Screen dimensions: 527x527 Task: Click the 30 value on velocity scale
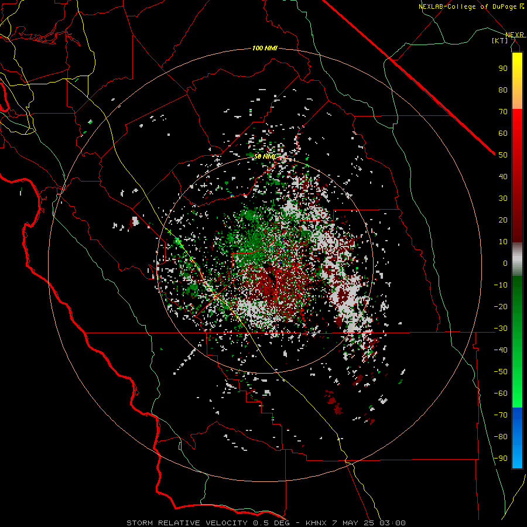[x=503, y=199]
